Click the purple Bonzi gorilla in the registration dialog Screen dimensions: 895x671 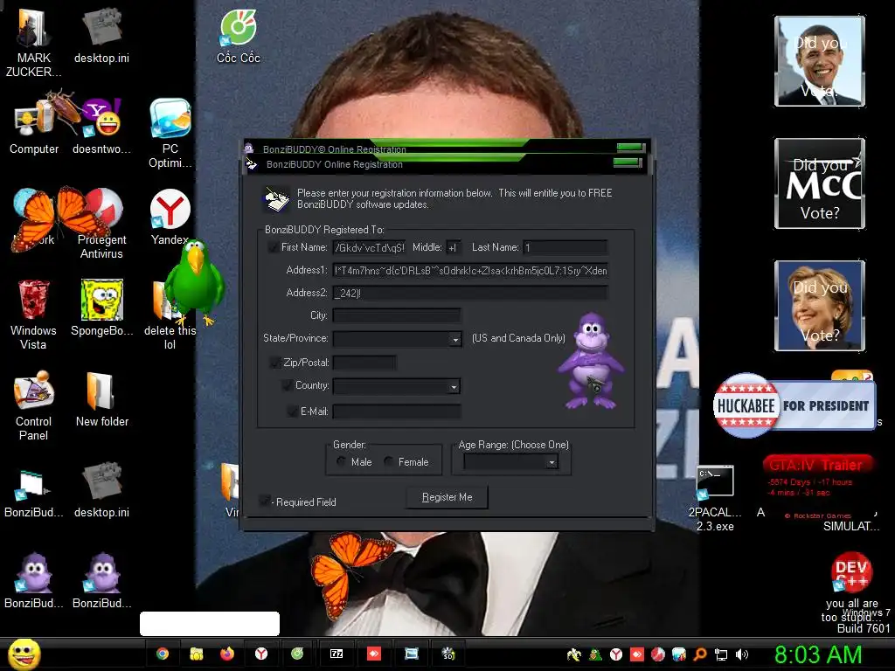click(591, 361)
